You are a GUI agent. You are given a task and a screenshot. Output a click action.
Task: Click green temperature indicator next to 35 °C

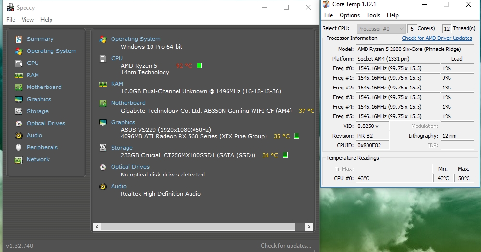pos(297,136)
